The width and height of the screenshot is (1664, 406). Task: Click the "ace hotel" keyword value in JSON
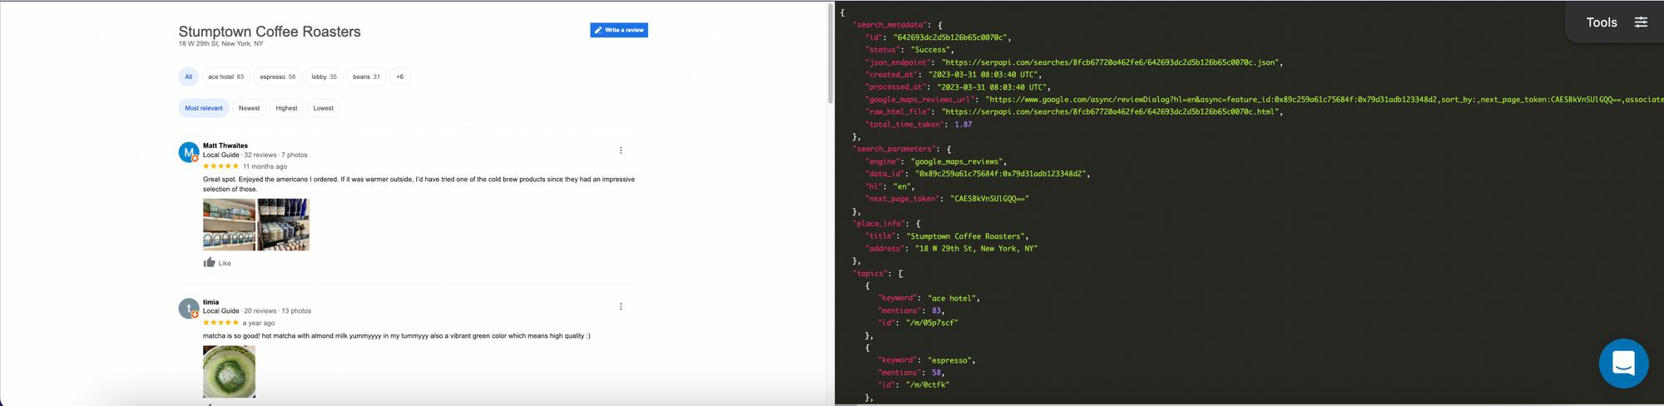click(x=953, y=298)
